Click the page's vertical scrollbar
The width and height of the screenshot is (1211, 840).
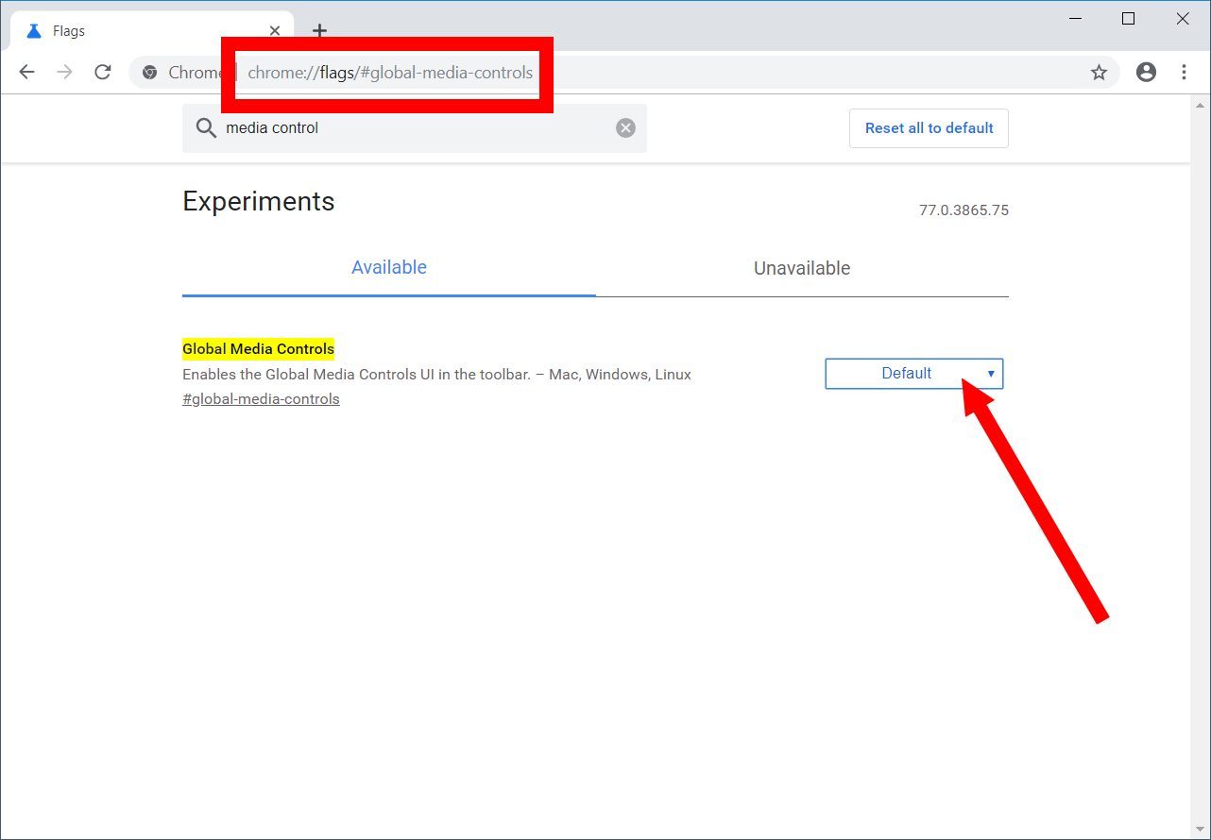1200,465
